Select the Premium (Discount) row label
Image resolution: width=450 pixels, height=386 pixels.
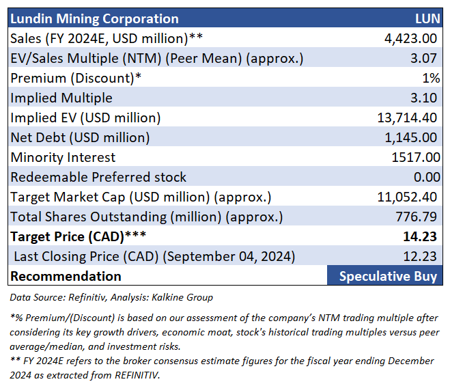pyautogui.click(x=76, y=78)
